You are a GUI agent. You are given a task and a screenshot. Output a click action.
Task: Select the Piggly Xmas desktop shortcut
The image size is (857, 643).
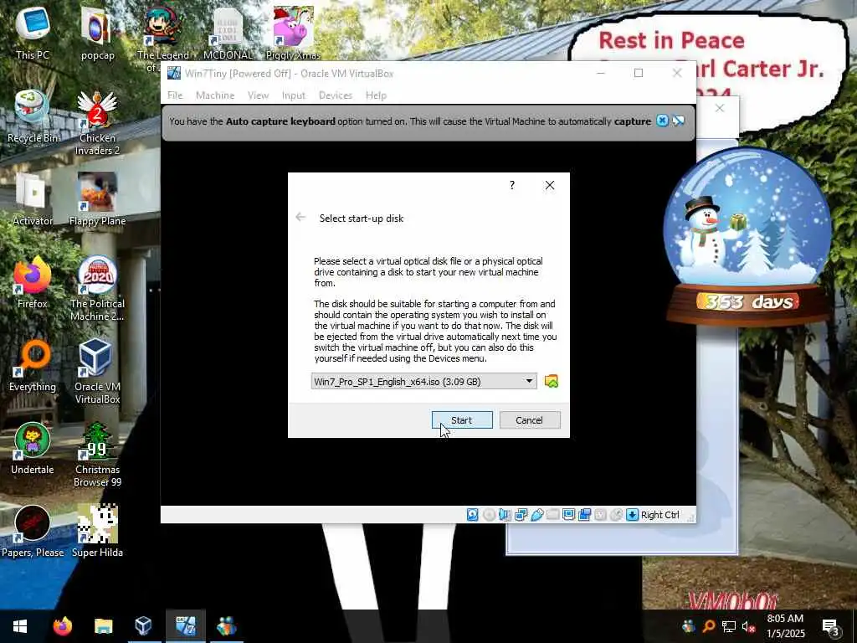[x=293, y=33]
